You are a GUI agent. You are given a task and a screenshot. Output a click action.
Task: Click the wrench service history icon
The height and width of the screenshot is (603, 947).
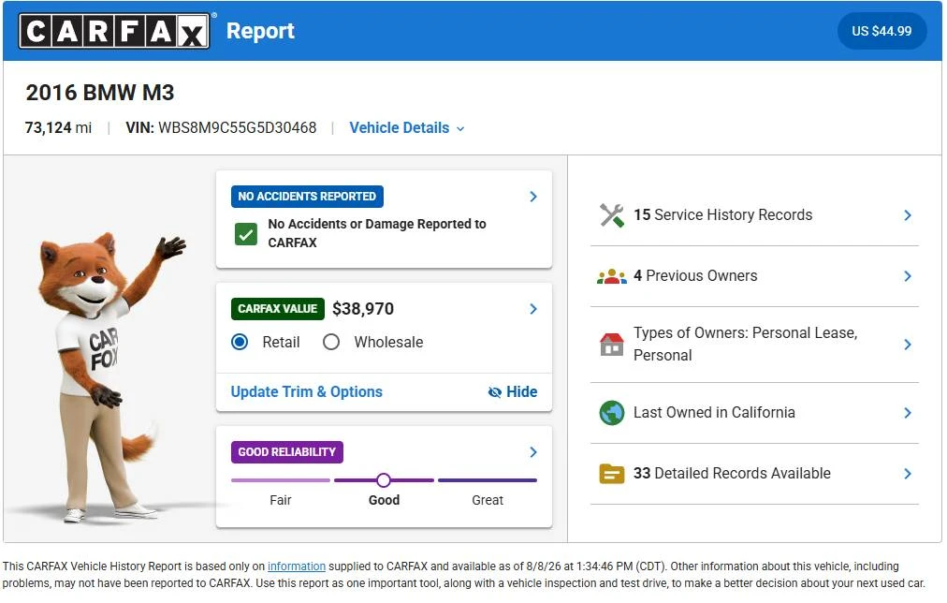(612, 215)
